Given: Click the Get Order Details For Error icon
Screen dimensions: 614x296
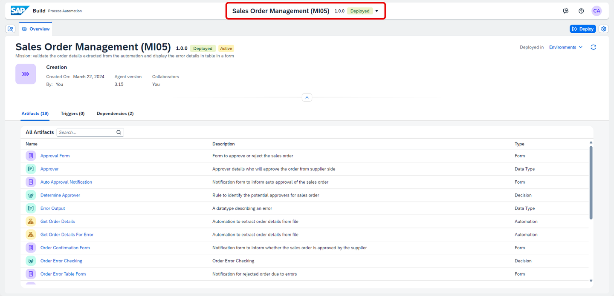Looking at the screenshot, I should coord(31,235).
